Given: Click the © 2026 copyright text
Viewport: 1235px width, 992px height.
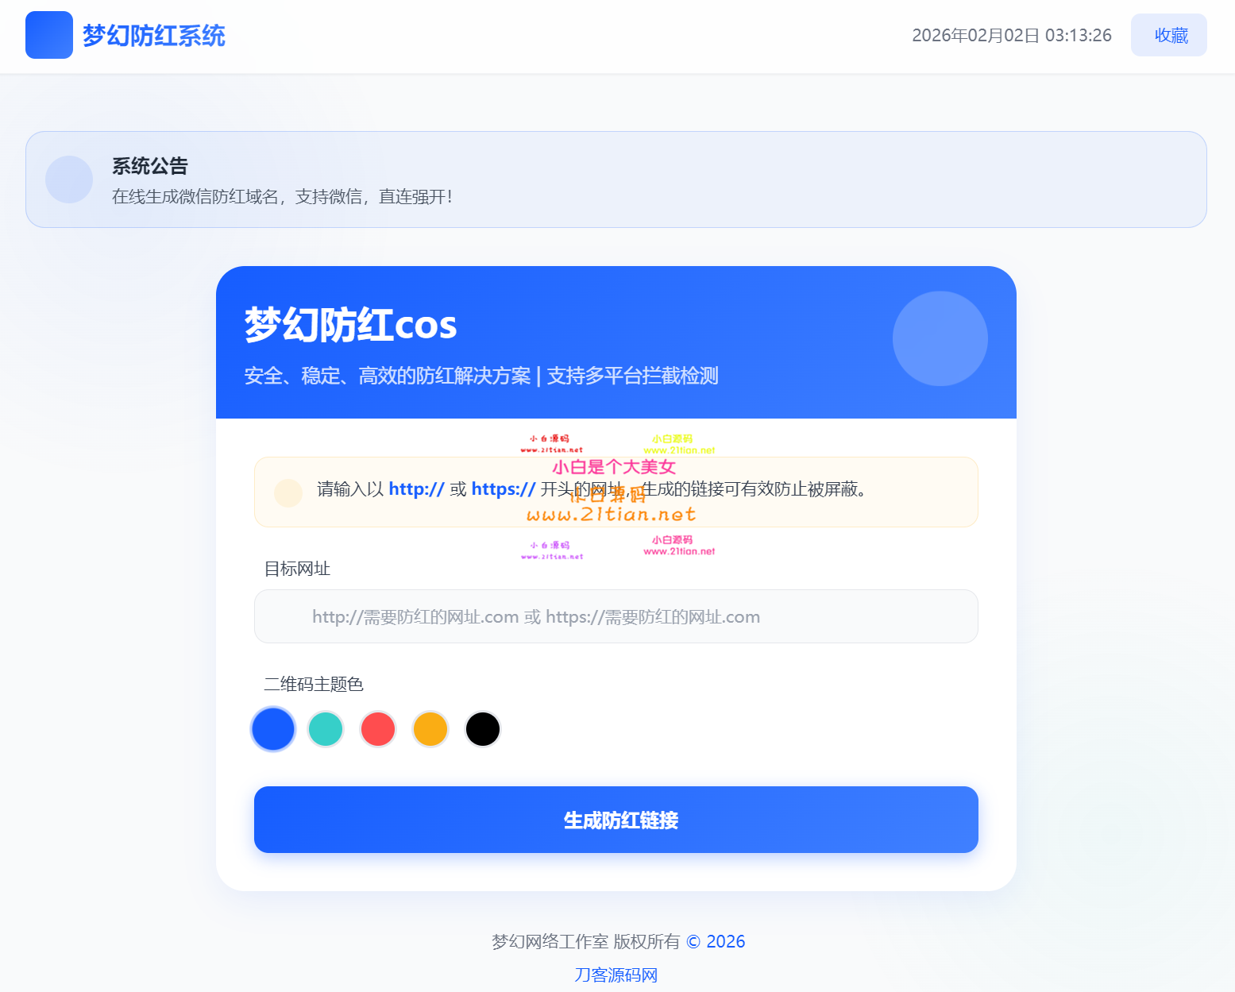Looking at the screenshot, I should pos(716,941).
